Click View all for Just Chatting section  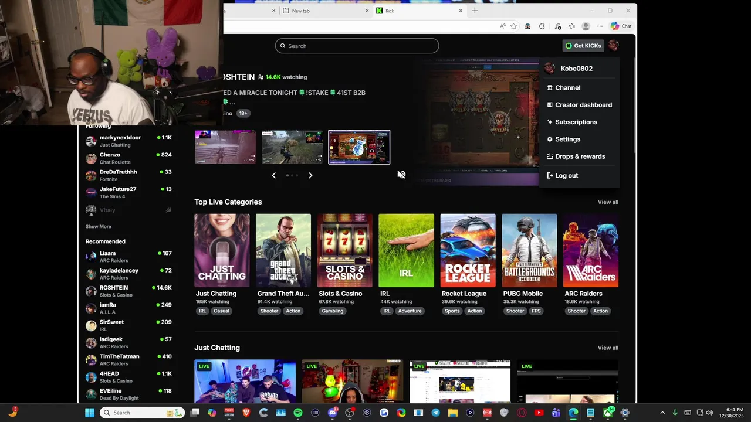608,348
